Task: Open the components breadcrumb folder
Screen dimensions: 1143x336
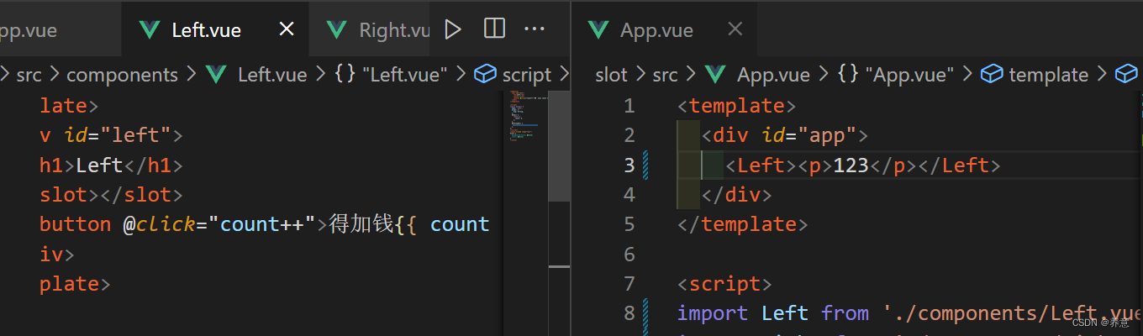Action: [x=122, y=75]
